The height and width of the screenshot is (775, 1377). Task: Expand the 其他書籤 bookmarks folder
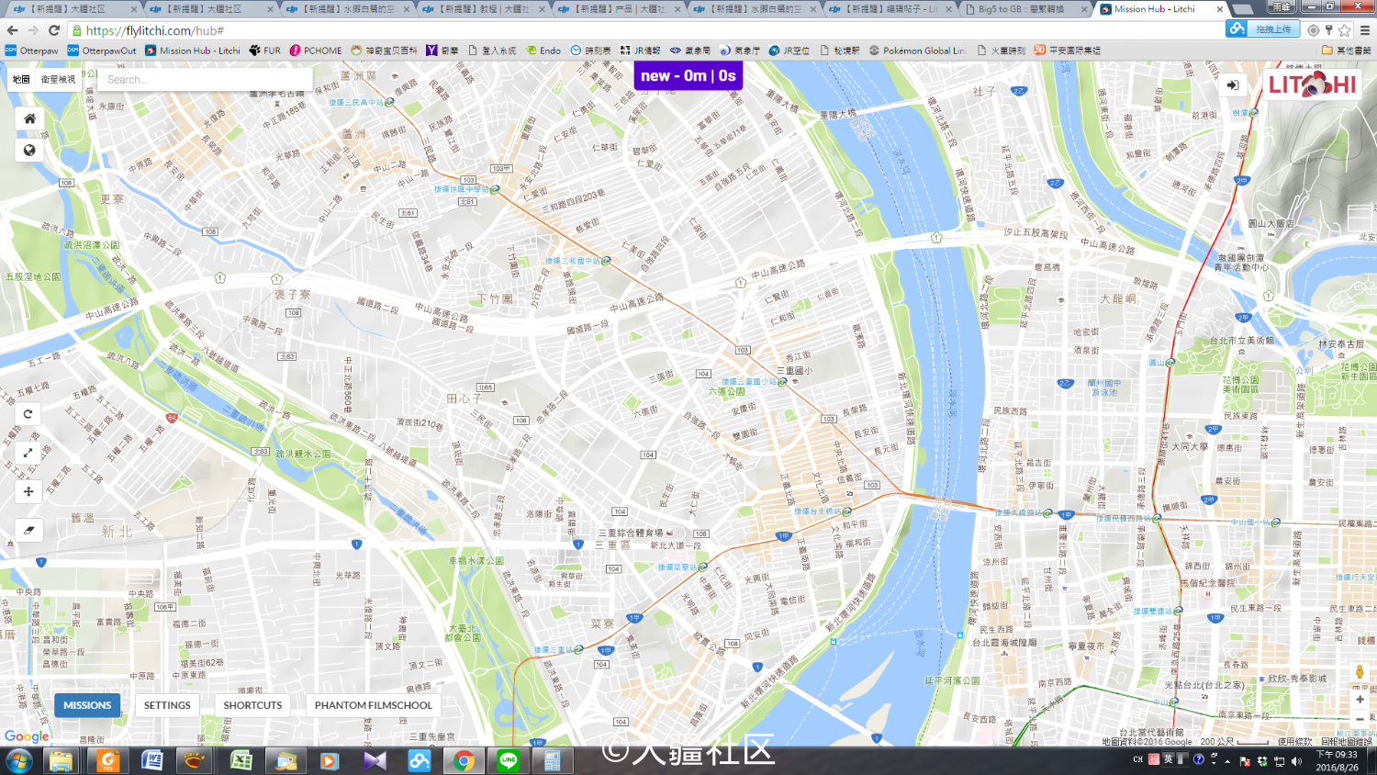tap(1347, 51)
